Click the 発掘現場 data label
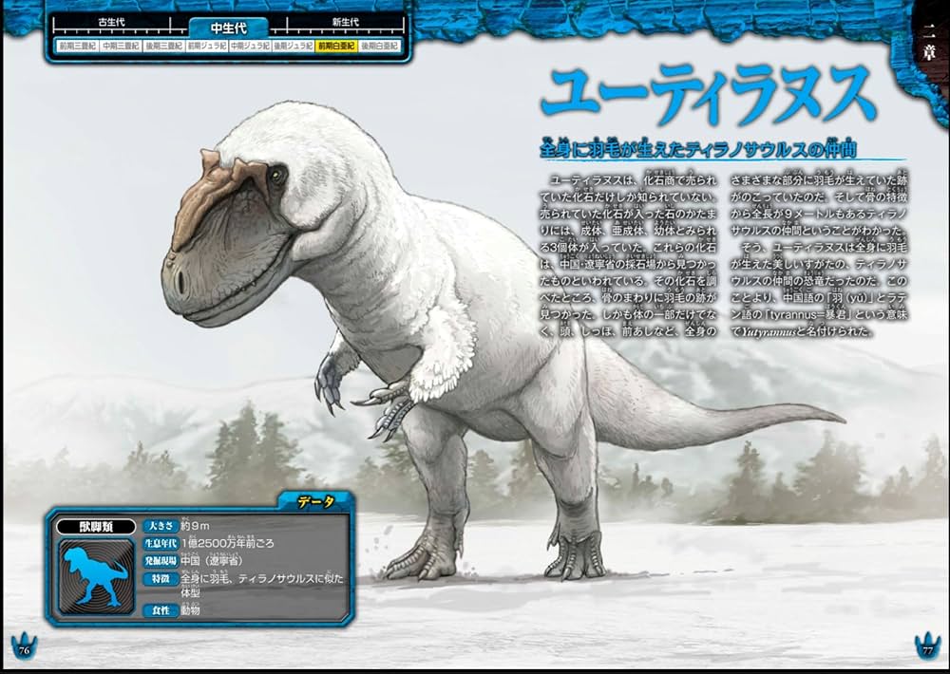 [159, 560]
